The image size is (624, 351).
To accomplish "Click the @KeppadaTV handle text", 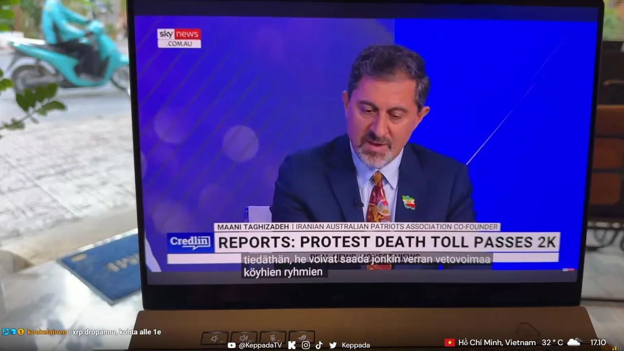I will (260, 345).
